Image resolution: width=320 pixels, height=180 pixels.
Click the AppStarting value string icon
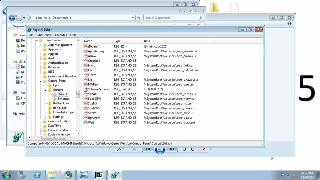[85, 51]
